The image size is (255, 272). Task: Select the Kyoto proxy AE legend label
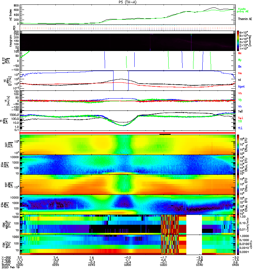click(245, 10)
